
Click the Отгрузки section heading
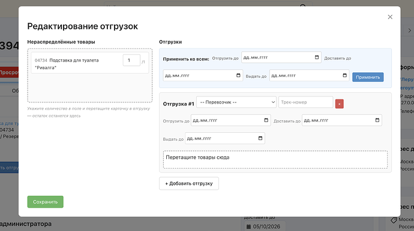pos(170,42)
